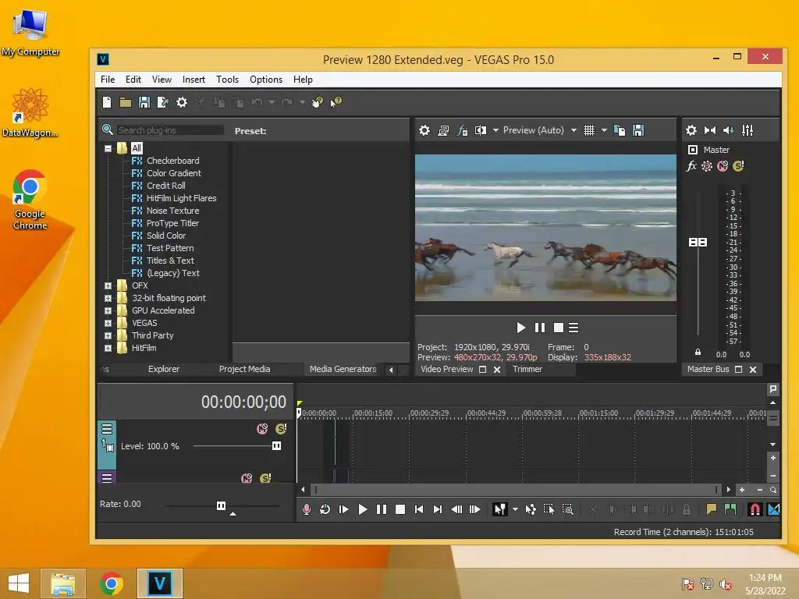The height and width of the screenshot is (599, 799).
Task: Collapse the All folder in generators tree
Action: (x=108, y=148)
